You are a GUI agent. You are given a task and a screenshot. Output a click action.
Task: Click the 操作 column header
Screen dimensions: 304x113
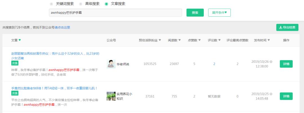tap(286, 40)
